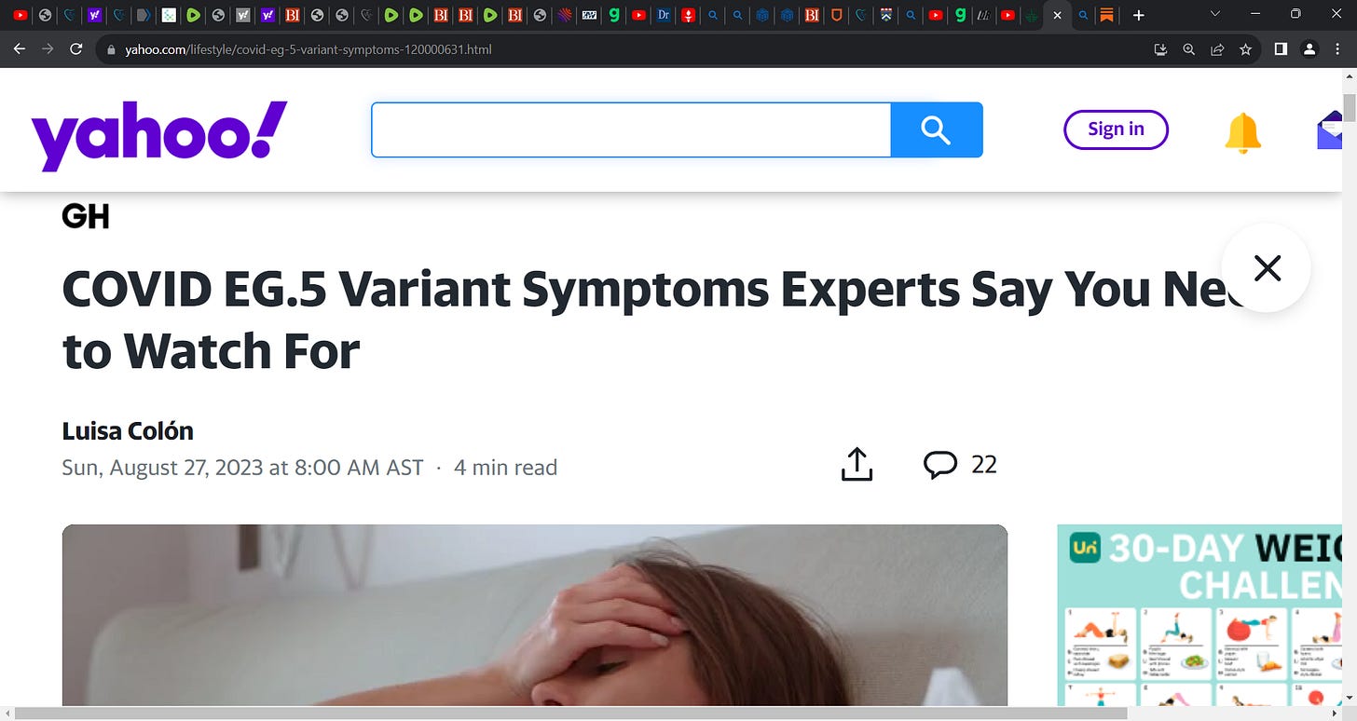1357x721 pixels.
Task: Click the Sign in button
Action: point(1116,129)
